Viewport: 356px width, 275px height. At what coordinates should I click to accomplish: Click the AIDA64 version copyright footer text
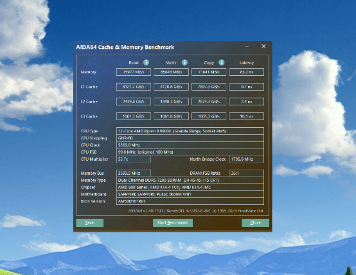pyautogui.click(x=196, y=211)
